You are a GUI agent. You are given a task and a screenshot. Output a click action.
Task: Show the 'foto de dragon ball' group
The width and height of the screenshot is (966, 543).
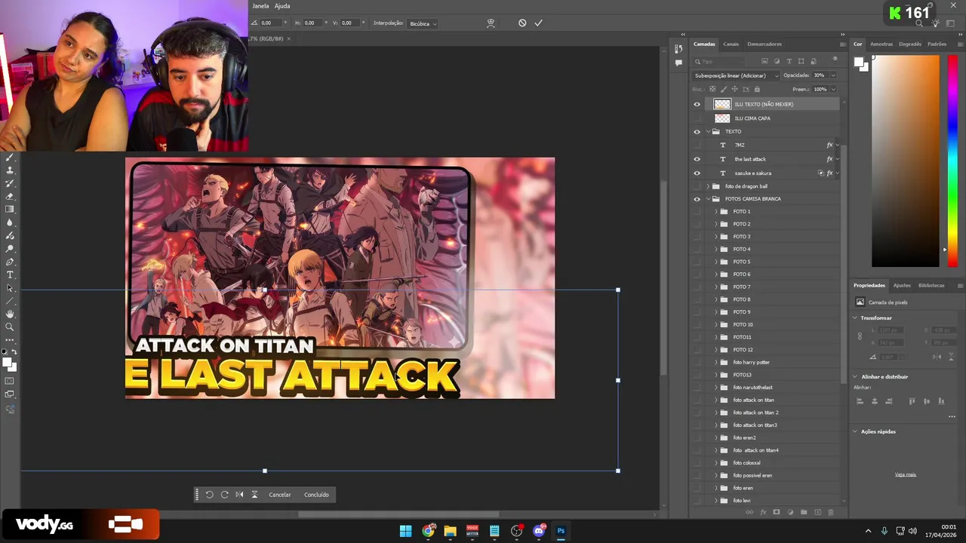[x=697, y=186]
